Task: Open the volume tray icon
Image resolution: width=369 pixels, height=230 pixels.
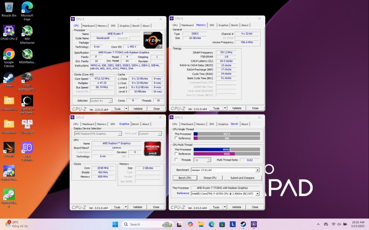Action: (x=339, y=224)
